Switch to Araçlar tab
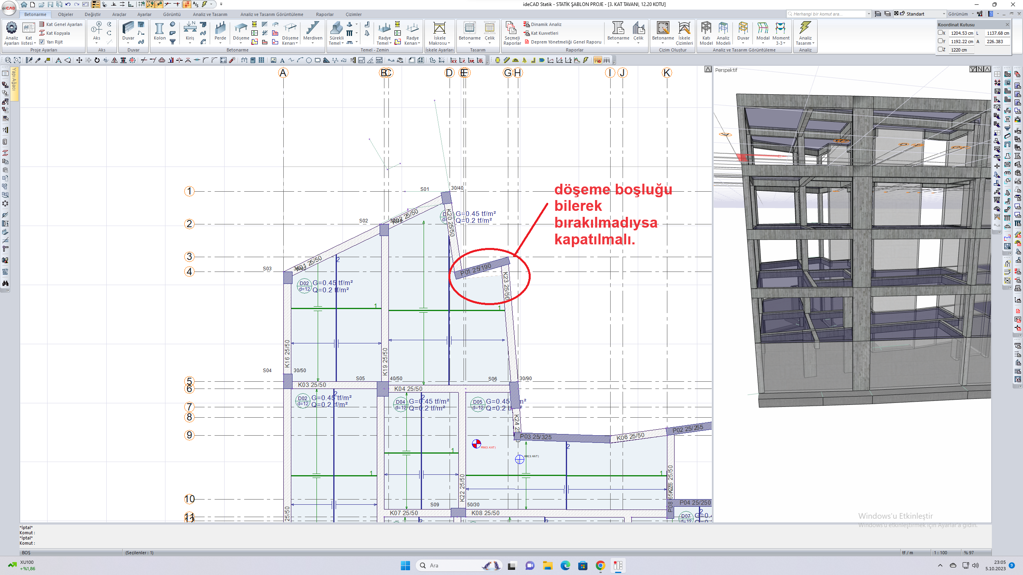This screenshot has width=1023, height=575. tap(119, 14)
